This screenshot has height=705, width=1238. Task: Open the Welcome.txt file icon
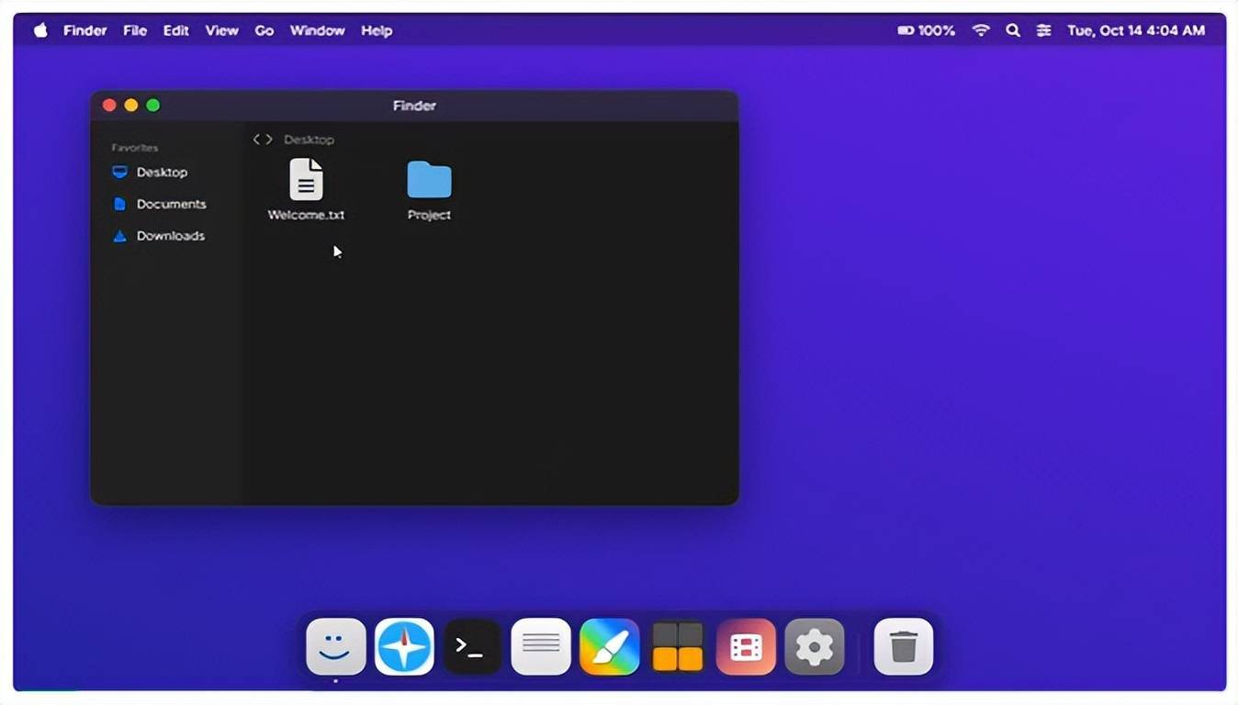pyautogui.click(x=306, y=180)
